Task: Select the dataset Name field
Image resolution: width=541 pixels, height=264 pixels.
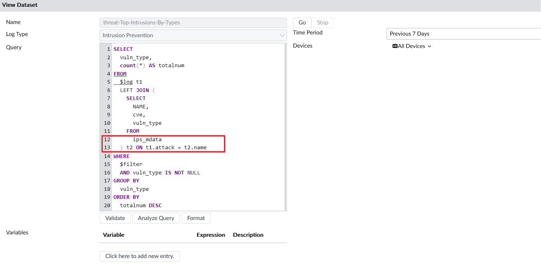Action: pos(193,22)
